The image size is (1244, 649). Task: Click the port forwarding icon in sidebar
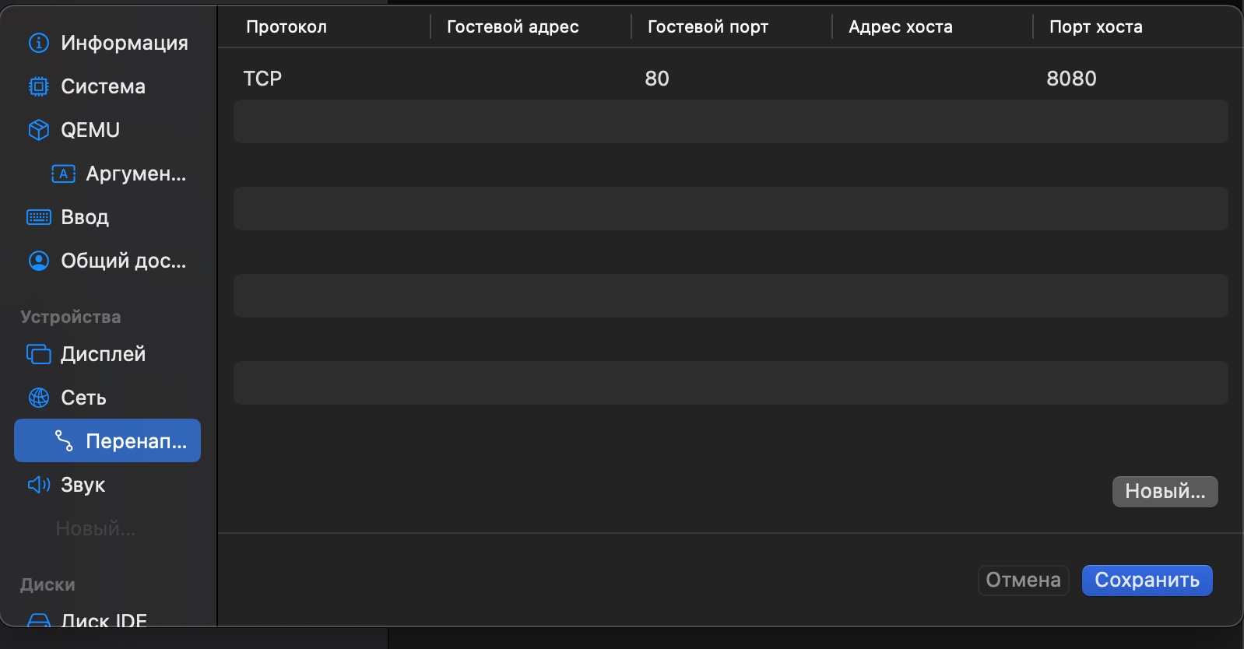point(64,441)
